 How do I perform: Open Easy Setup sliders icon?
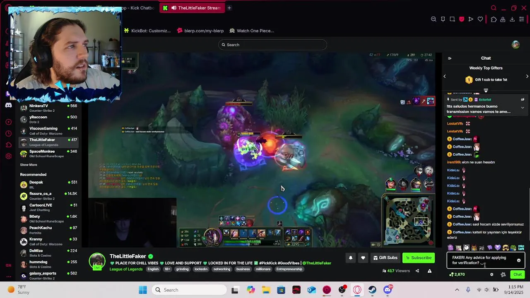point(522,19)
